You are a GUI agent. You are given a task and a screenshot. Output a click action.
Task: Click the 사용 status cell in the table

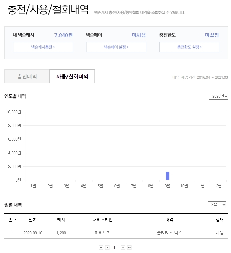pos(220,233)
